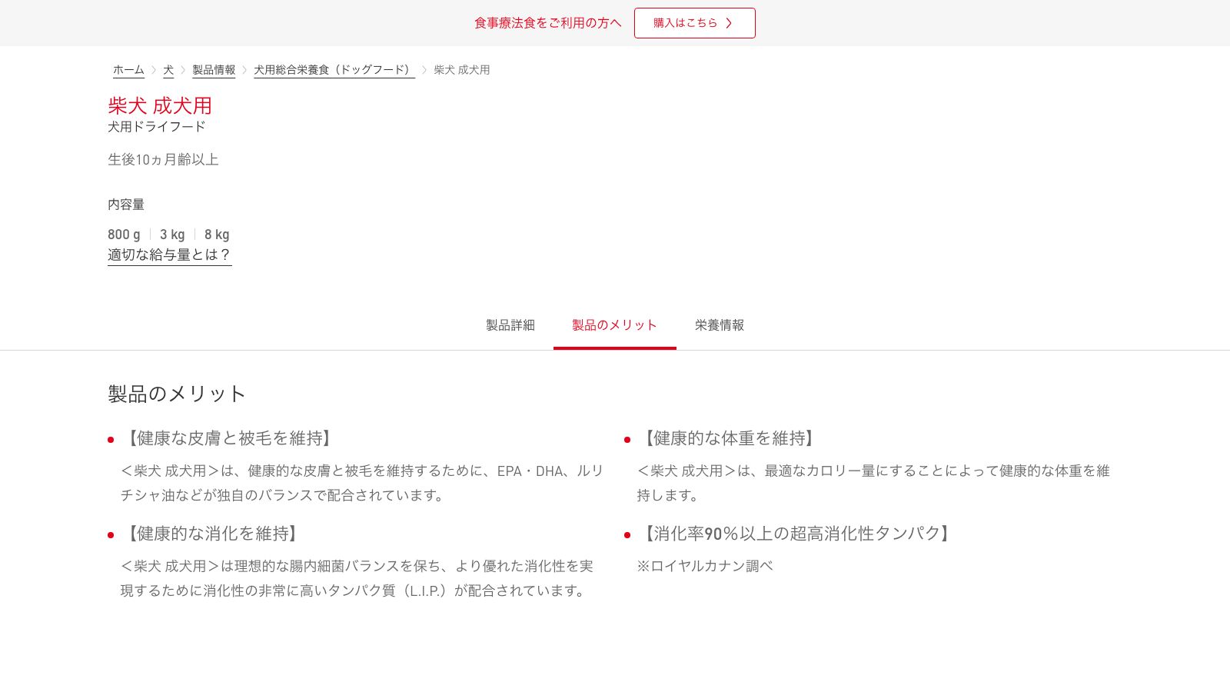Select the 3 kg size option
This screenshot has height=692, width=1230.
[x=172, y=235]
